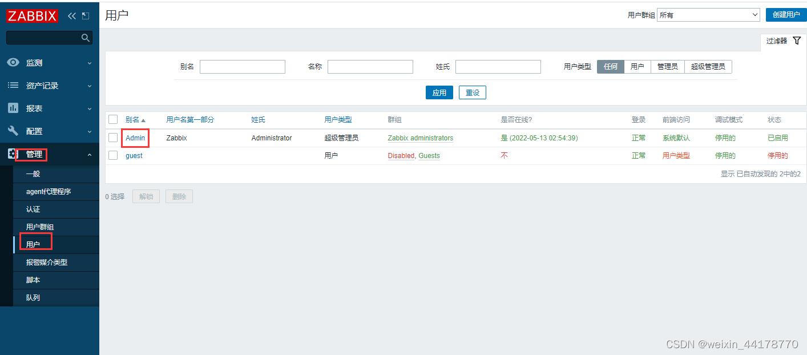This screenshot has height=355, width=807.
Task: Toggle the 过滤器 tab
Action: click(x=783, y=41)
